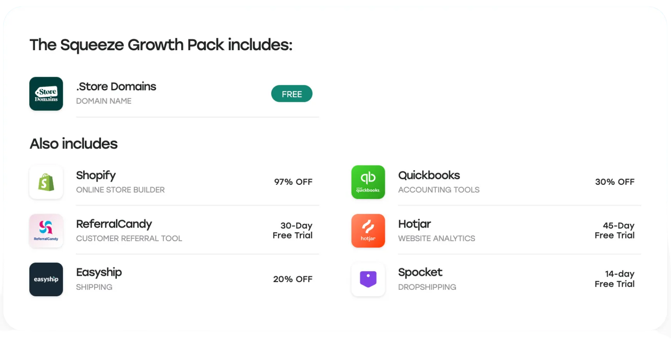
Task: Open the Easyship title link
Action: tap(99, 273)
